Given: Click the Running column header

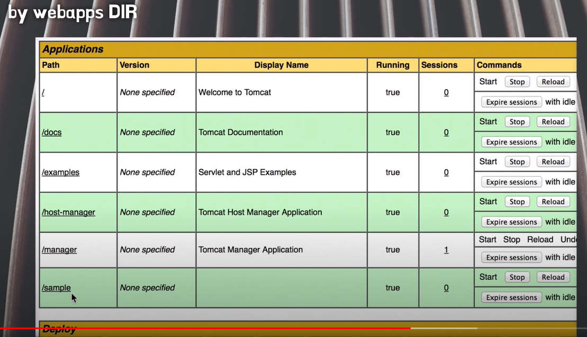Looking at the screenshot, I should [x=393, y=65].
